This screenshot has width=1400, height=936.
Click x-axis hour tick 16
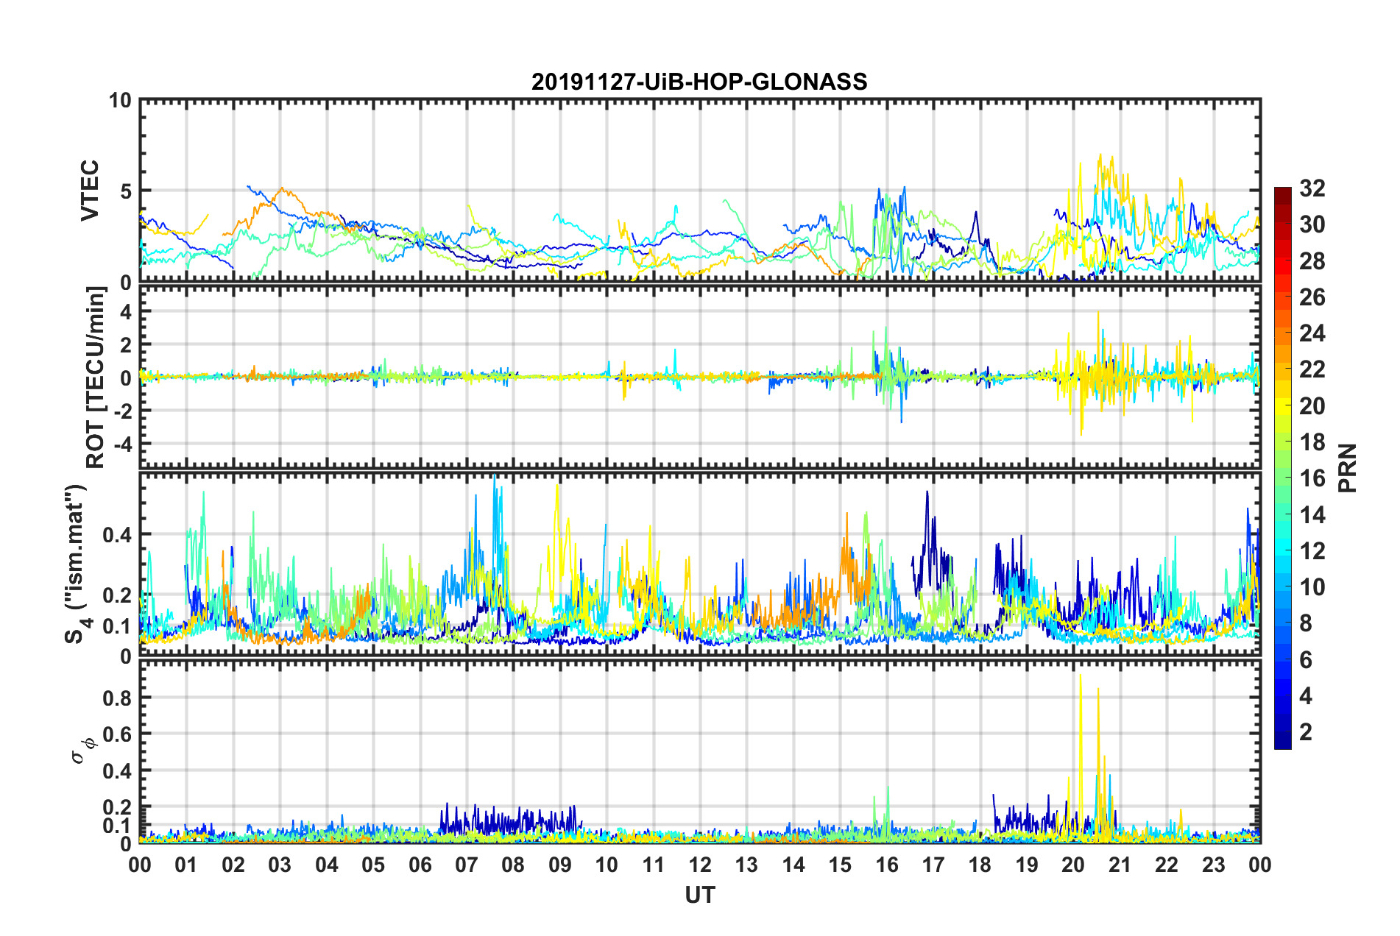click(887, 865)
